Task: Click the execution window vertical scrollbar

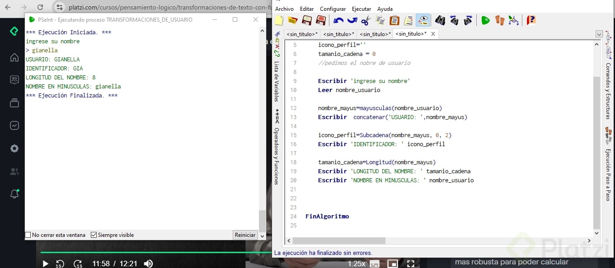Action: click(262, 221)
